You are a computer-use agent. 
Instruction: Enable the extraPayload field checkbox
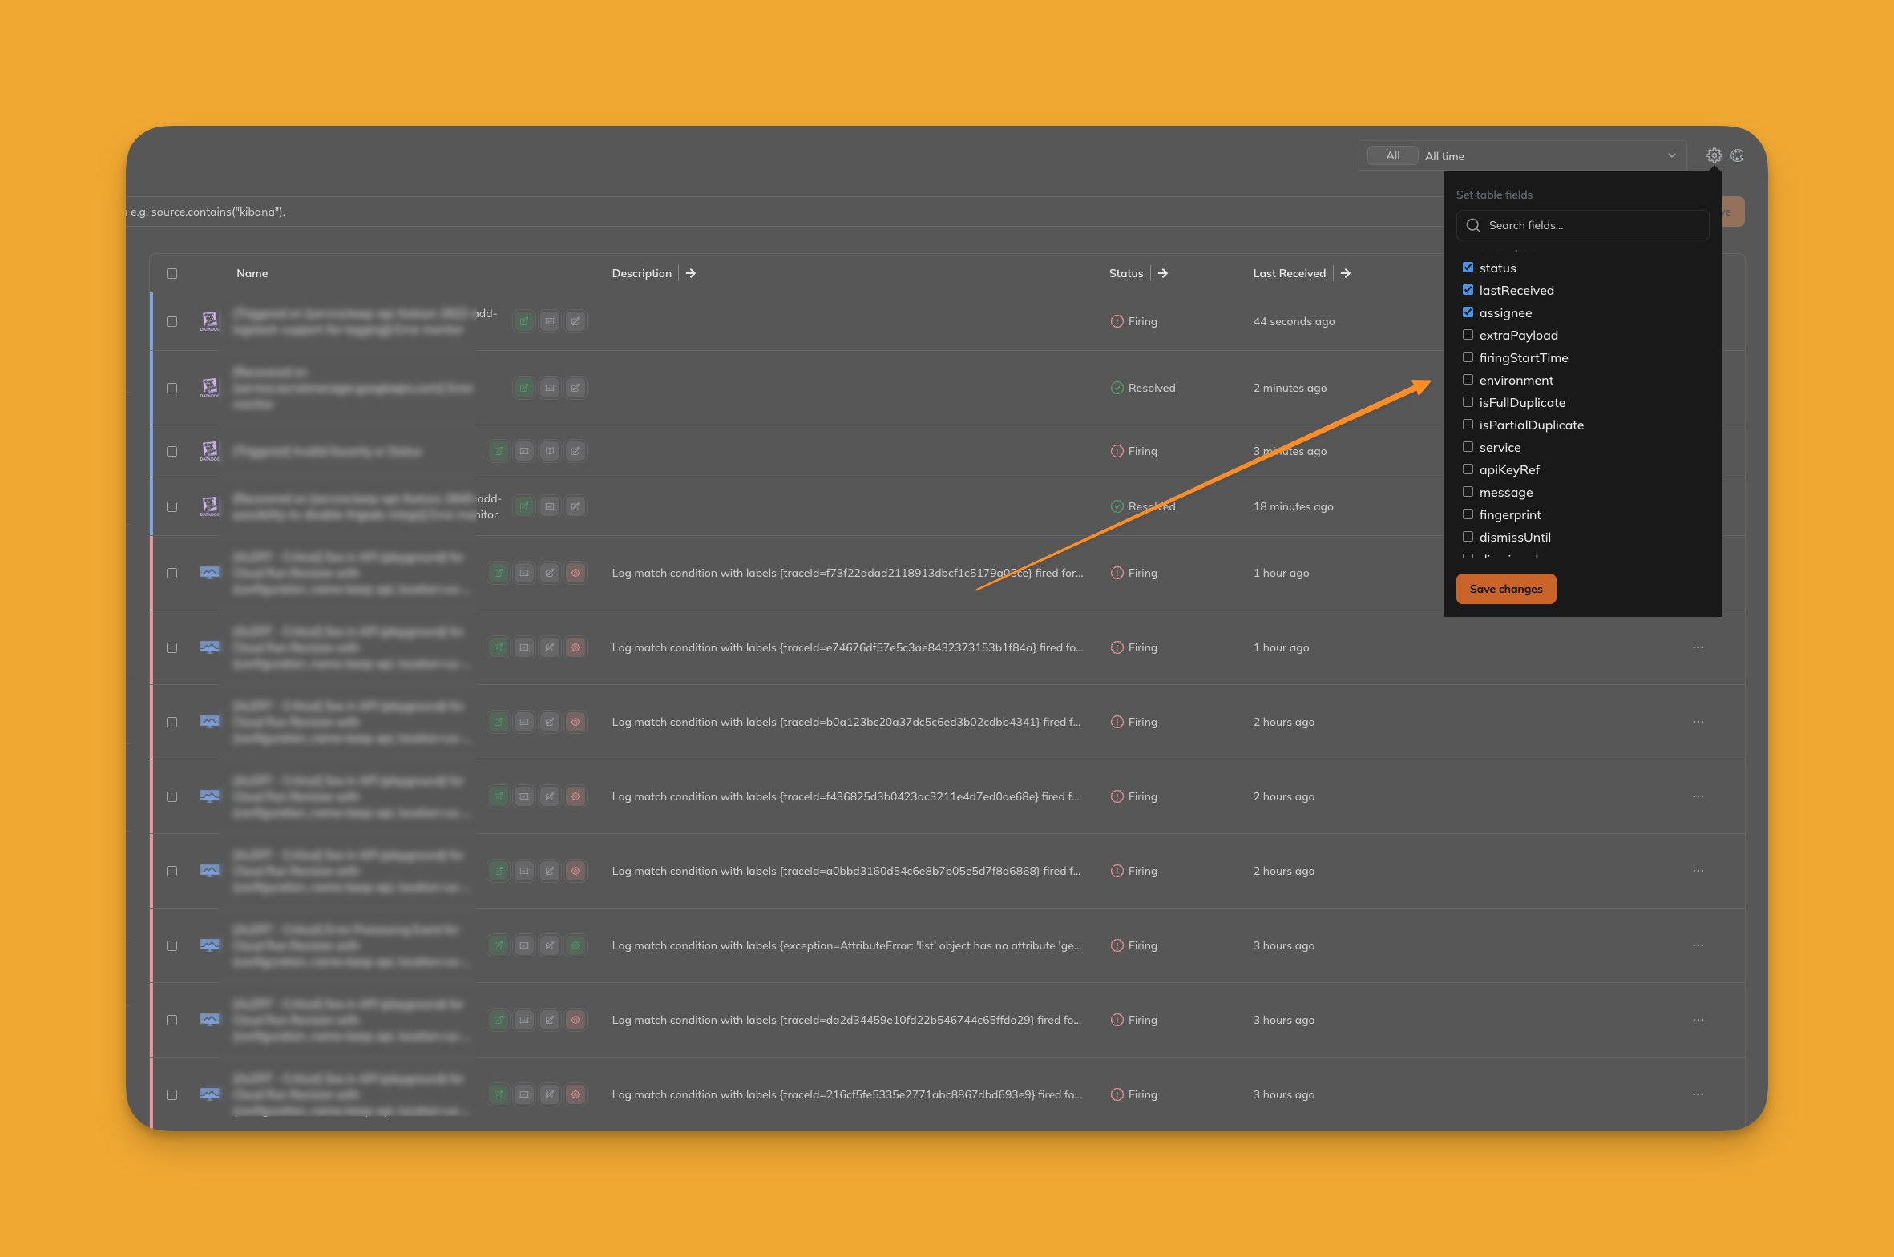tap(1468, 335)
